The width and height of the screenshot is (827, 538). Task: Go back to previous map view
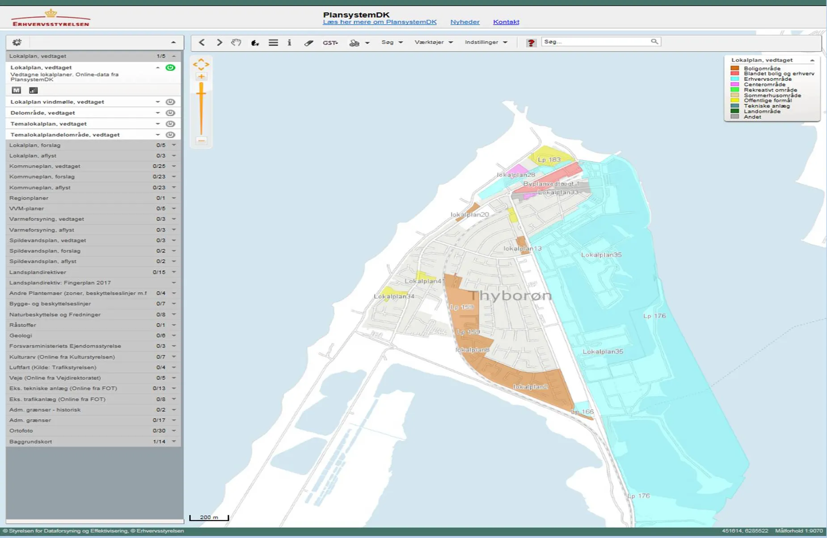click(x=202, y=42)
